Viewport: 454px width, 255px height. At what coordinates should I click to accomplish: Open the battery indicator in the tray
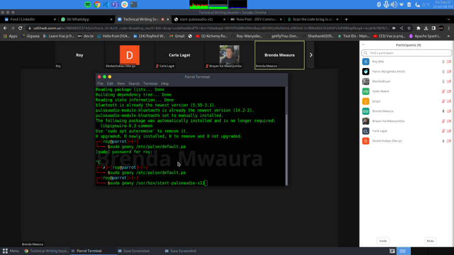(x=409, y=4)
